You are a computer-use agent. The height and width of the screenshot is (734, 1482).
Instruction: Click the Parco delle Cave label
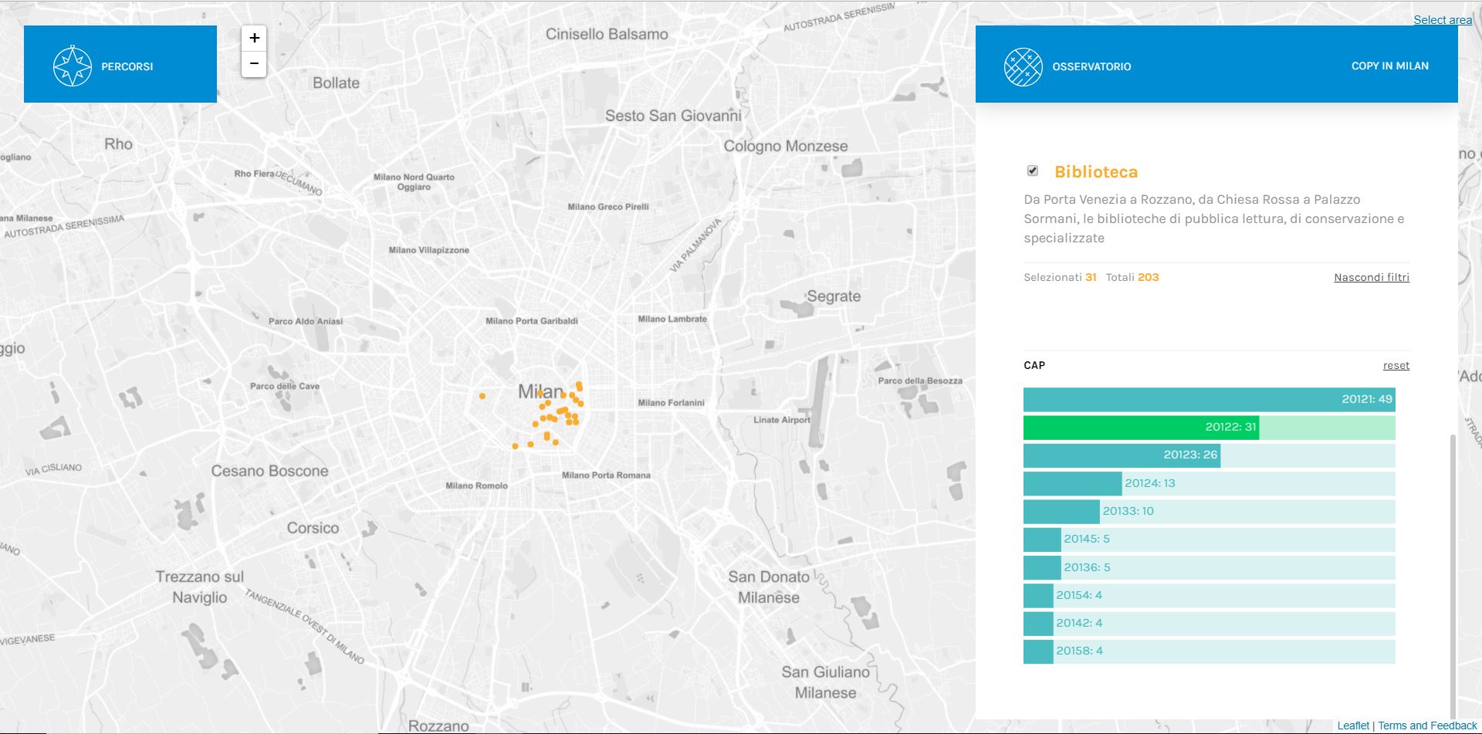click(x=285, y=386)
